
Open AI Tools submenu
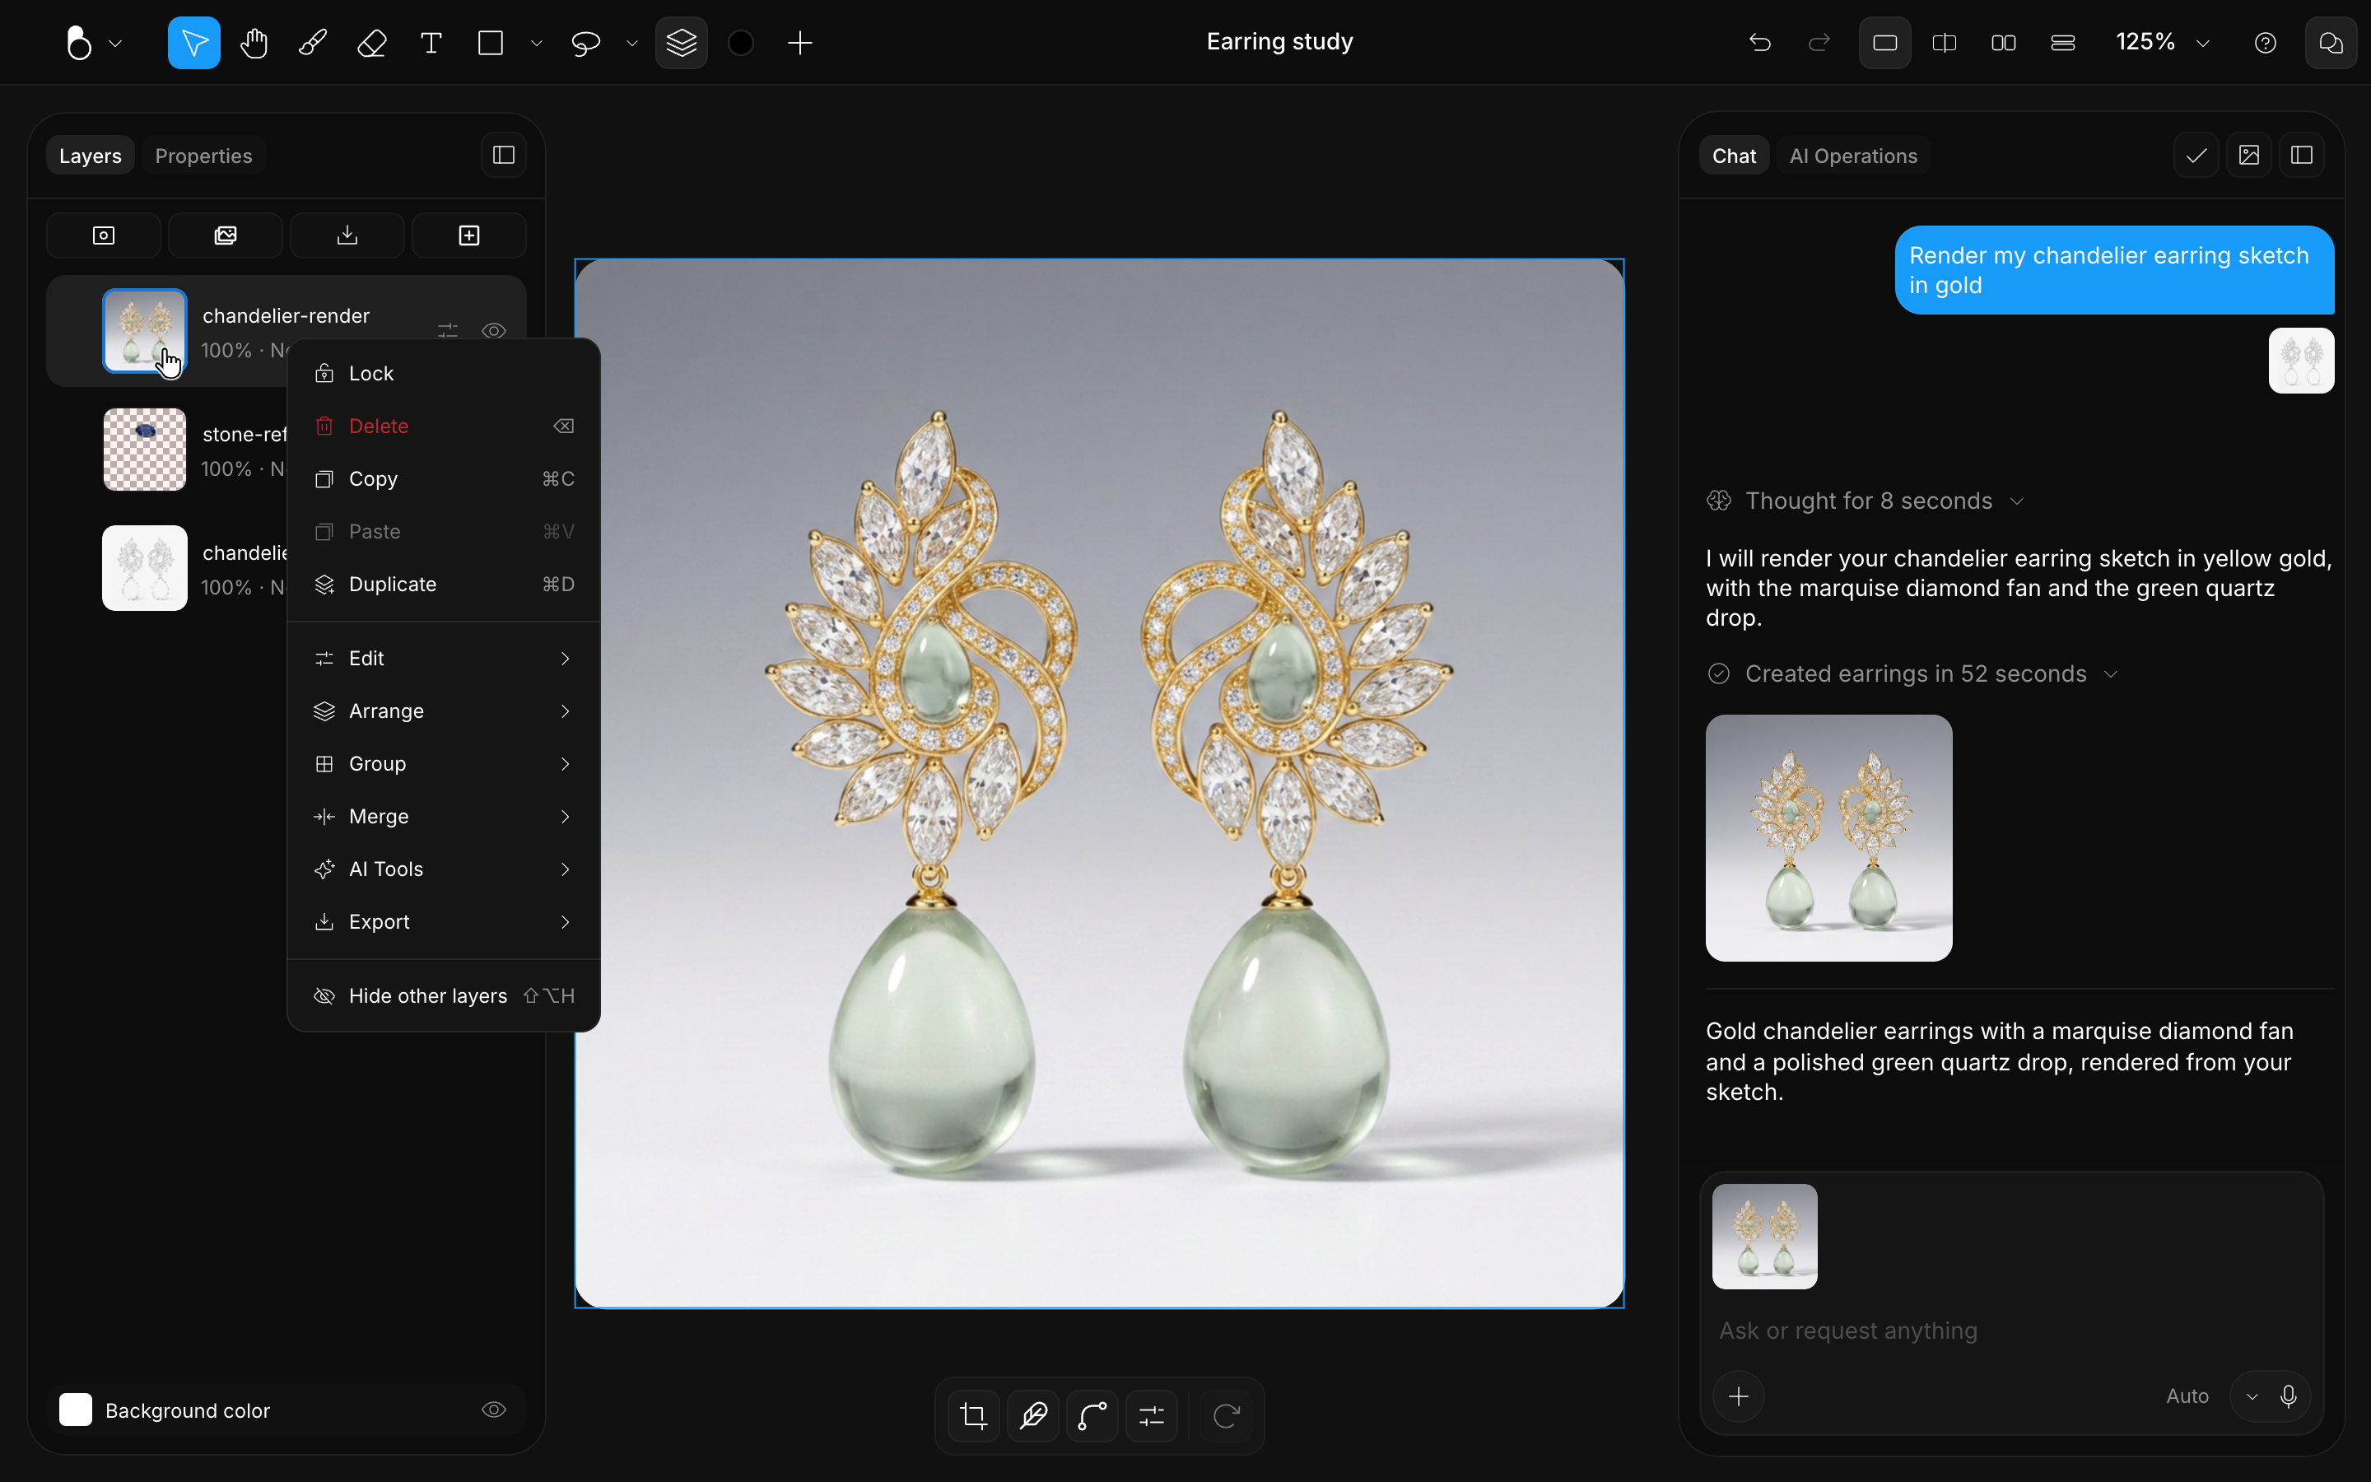pos(444,869)
